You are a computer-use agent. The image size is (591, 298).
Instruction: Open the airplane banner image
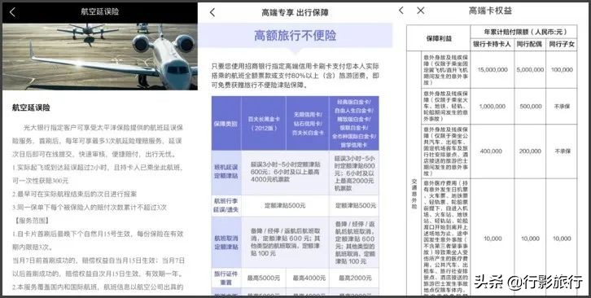(100, 56)
